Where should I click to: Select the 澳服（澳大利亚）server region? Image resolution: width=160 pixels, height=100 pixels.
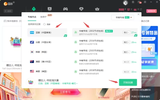[x=47, y=62]
